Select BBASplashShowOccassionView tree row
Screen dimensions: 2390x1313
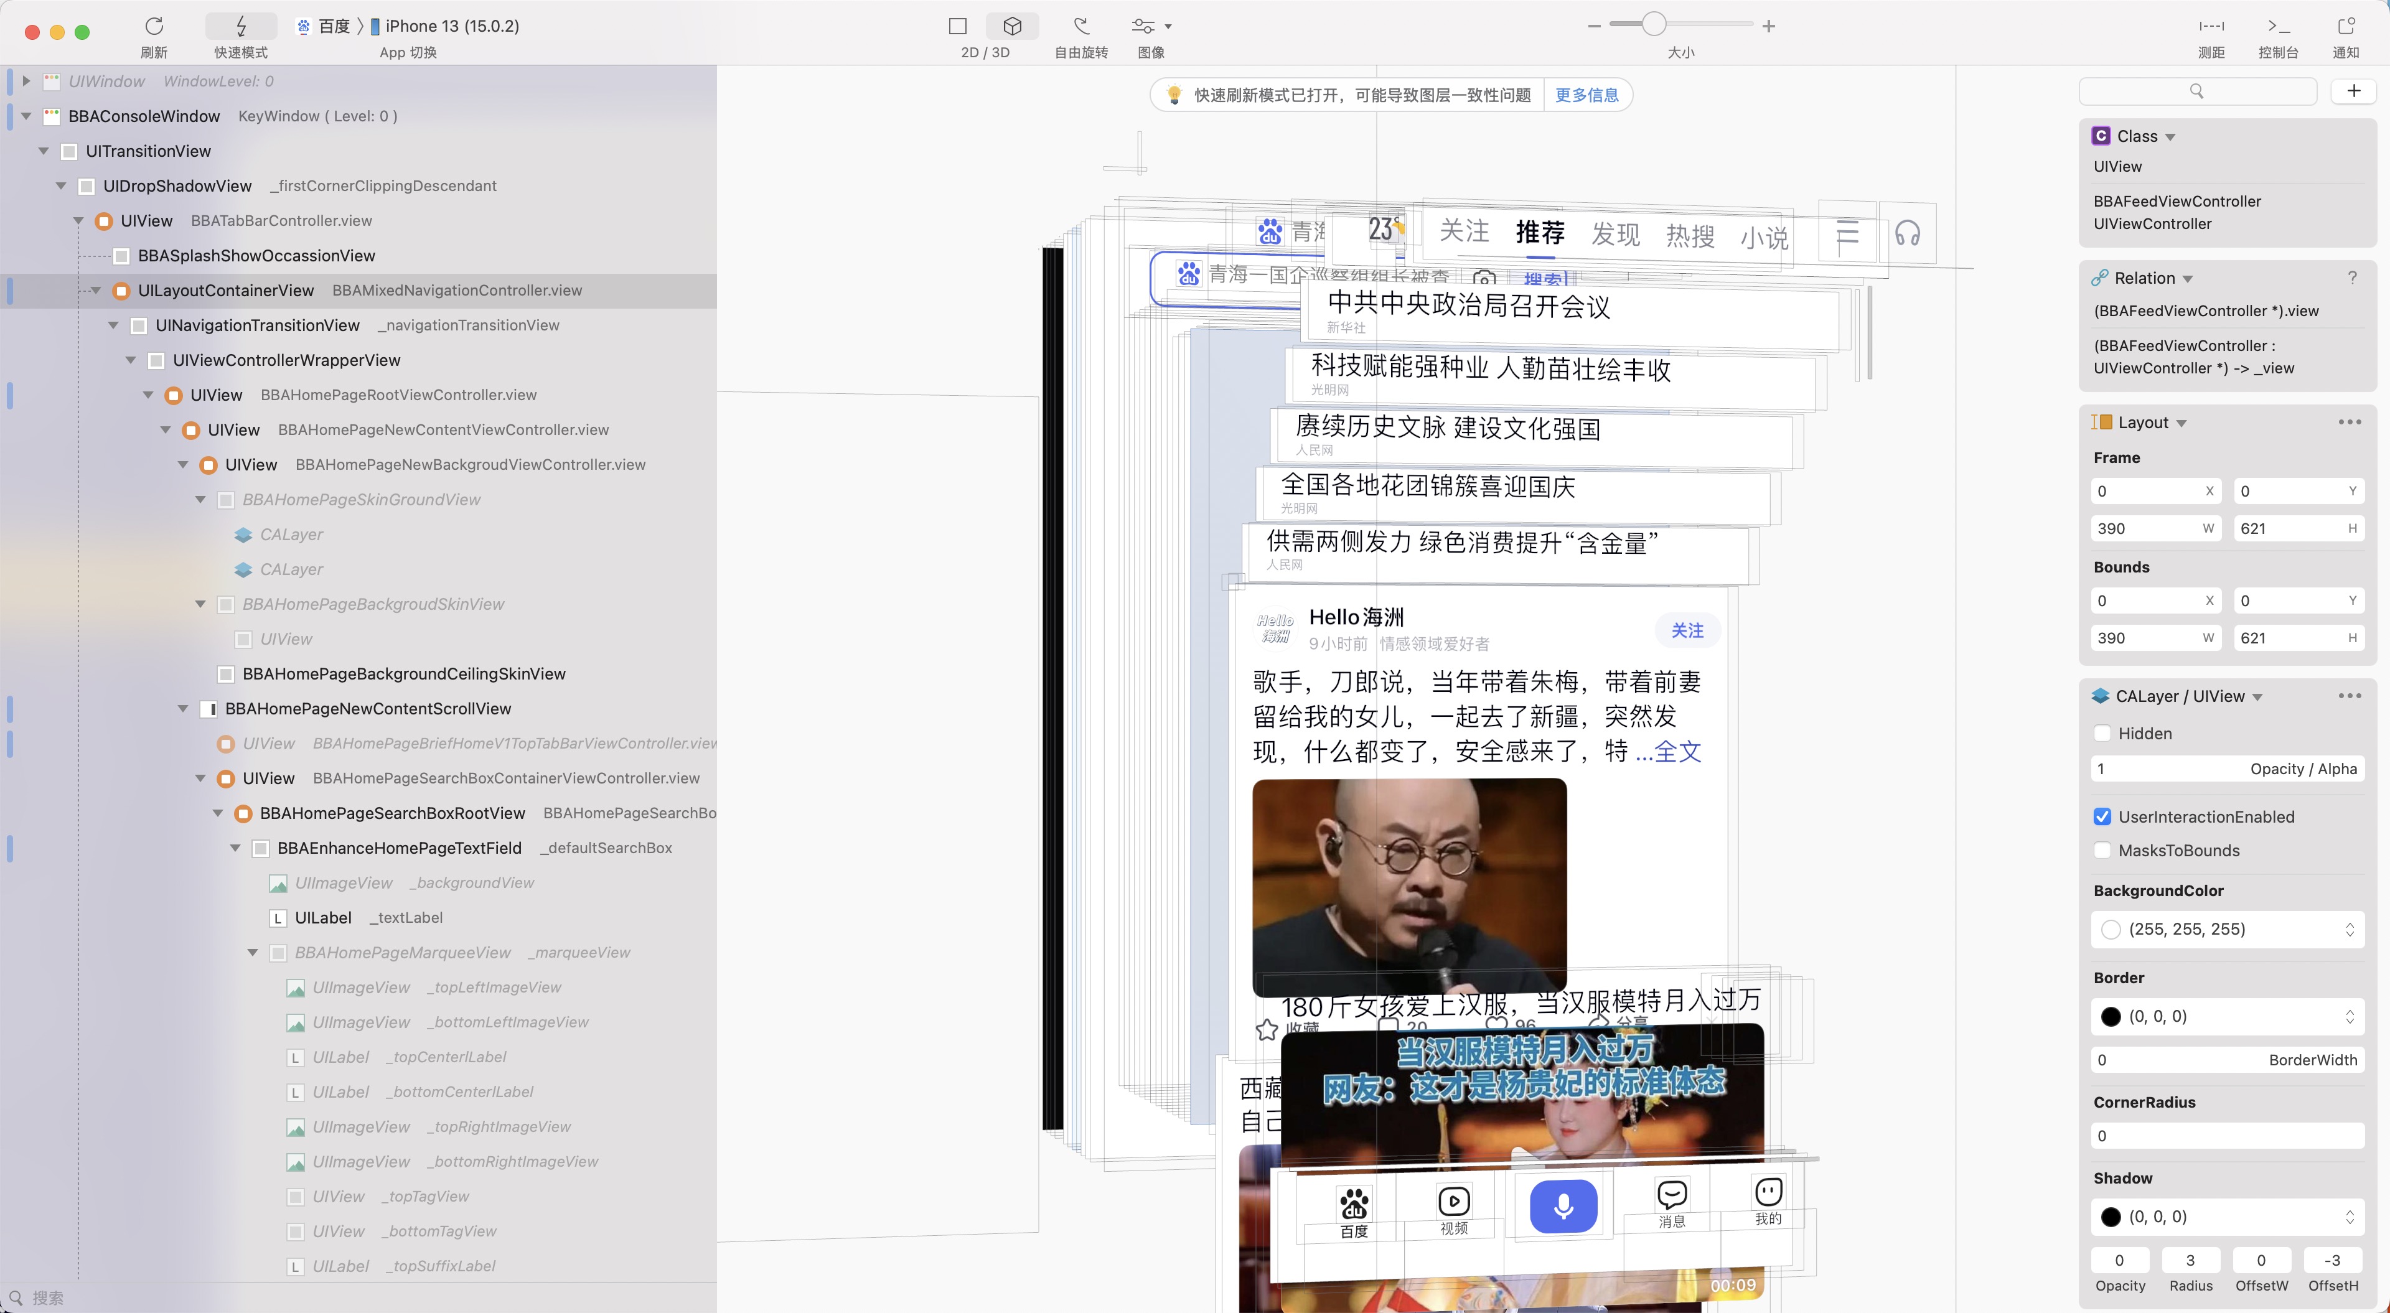click(256, 255)
